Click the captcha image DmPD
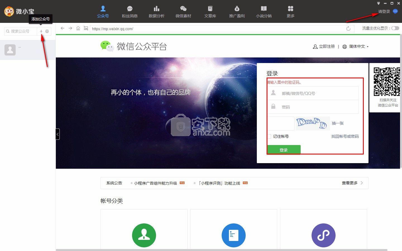 (x=313, y=124)
